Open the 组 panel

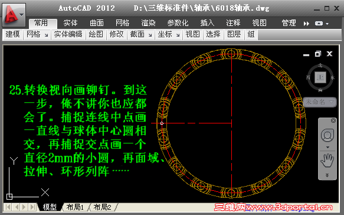point(251,34)
